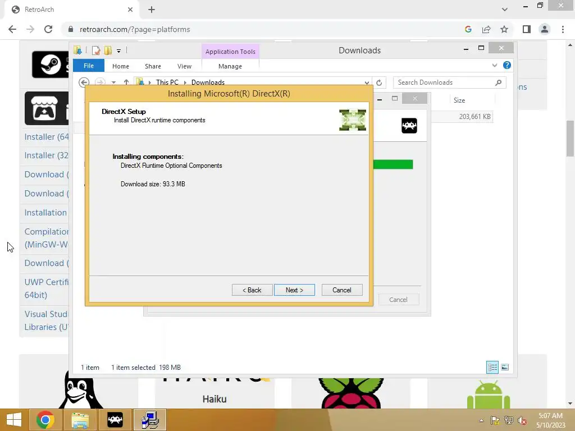Click the muted volume tray icon
This screenshot has width=575, height=431.
coord(522,420)
